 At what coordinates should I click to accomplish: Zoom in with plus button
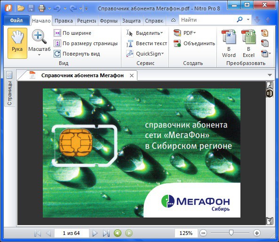[x=256, y=233]
